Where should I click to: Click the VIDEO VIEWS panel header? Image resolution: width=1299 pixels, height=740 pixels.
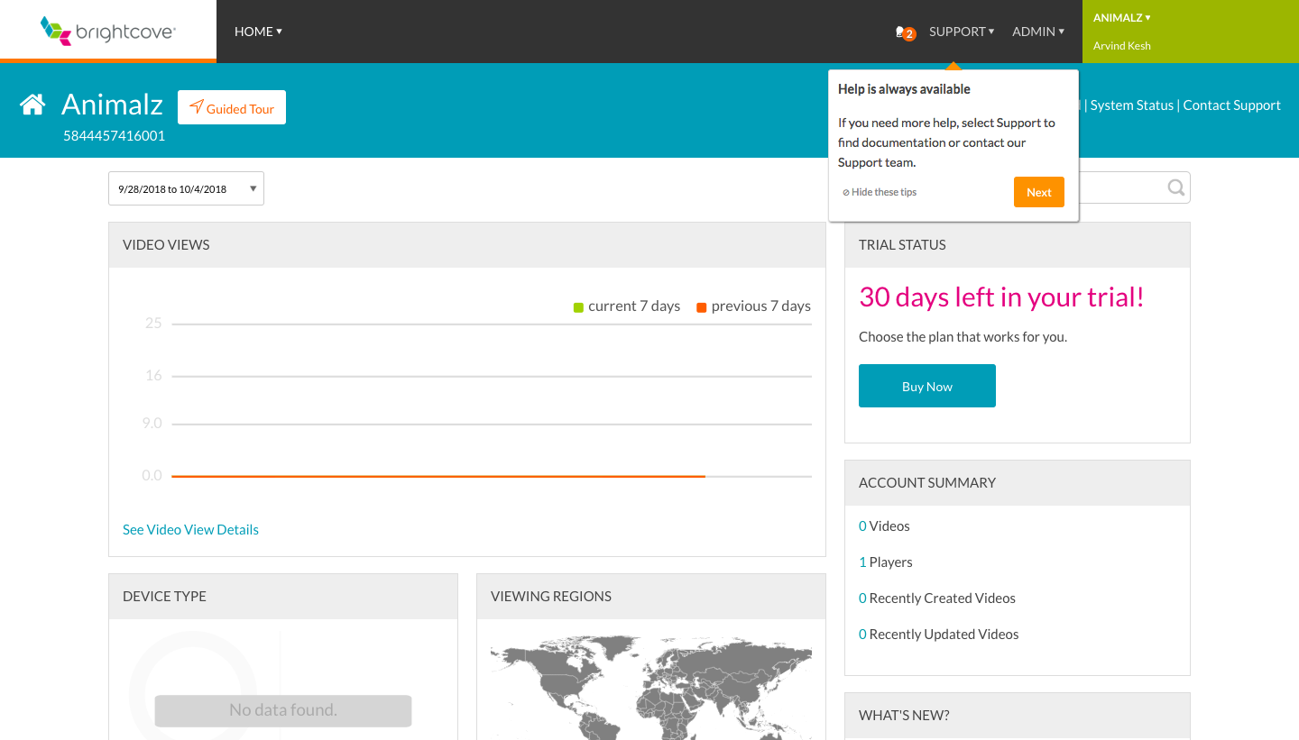[467, 245]
